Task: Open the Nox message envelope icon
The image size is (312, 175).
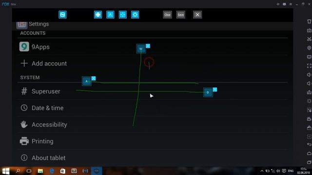Action: 284,4
